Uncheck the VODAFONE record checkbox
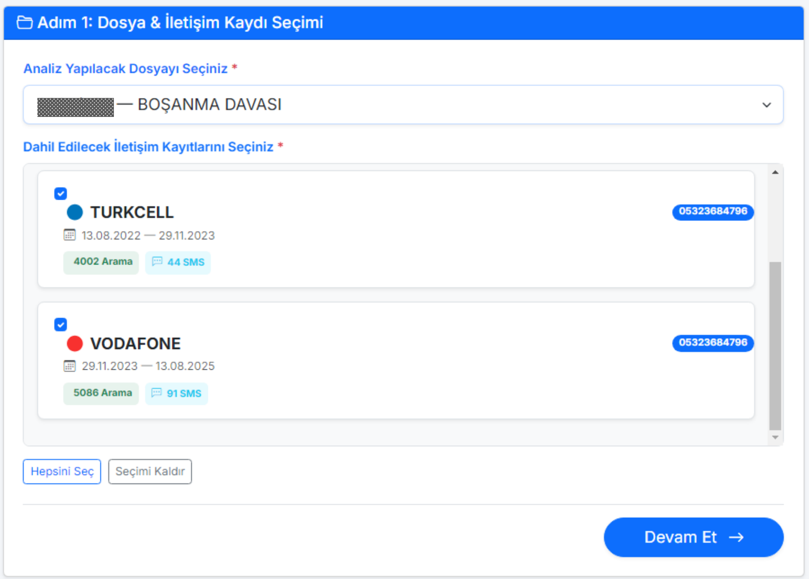This screenshot has height=579, width=809. (61, 324)
